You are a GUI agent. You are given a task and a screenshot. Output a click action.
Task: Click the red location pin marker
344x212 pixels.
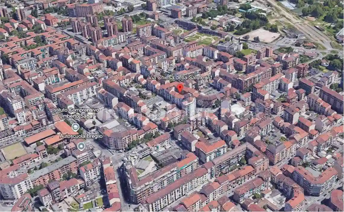coord(180,88)
